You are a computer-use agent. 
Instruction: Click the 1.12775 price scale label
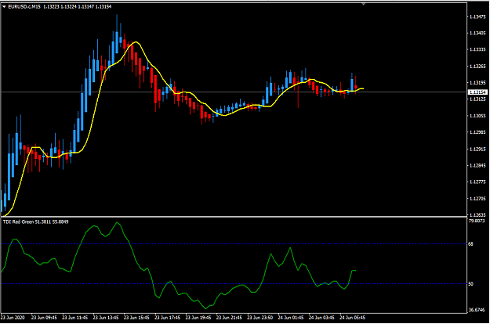(477, 182)
